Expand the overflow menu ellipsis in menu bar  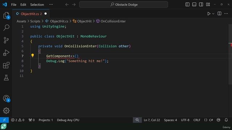click(51, 5)
